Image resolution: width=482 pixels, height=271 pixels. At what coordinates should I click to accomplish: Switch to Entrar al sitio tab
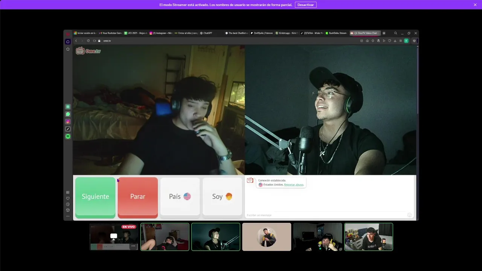(186, 33)
